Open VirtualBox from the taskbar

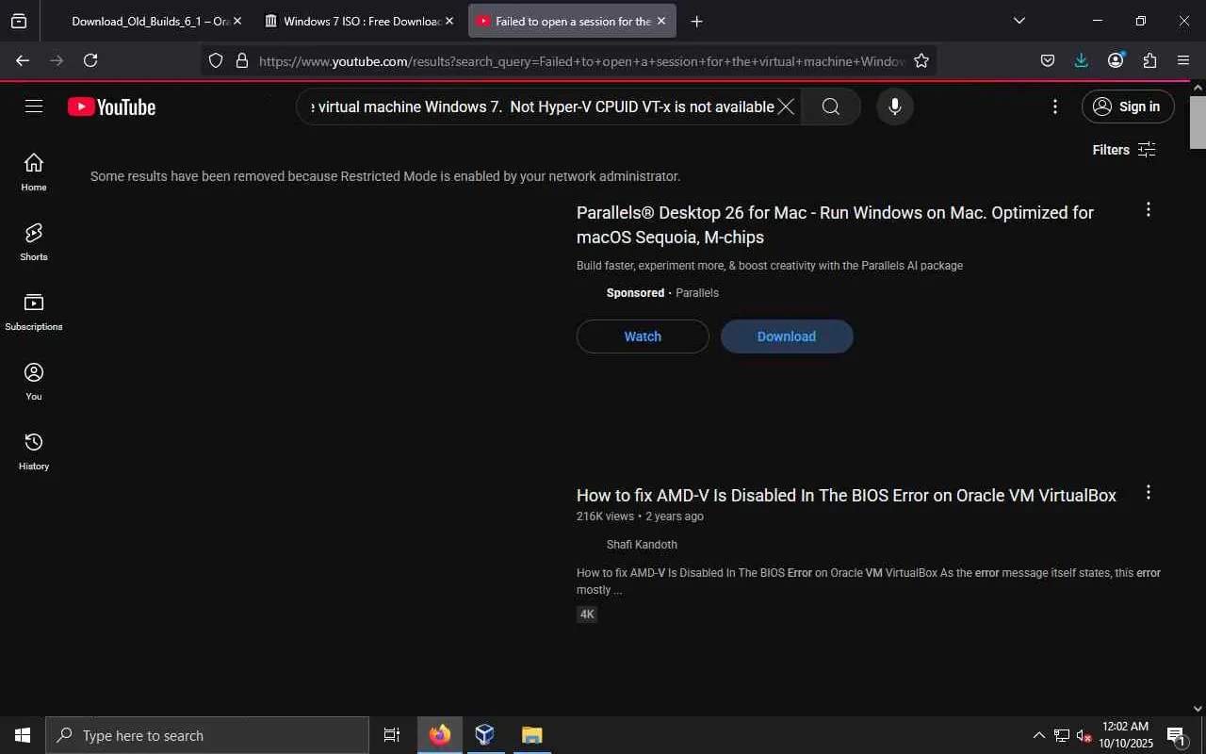click(x=485, y=735)
